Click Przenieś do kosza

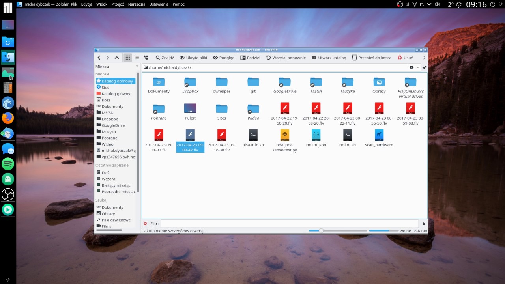coord(372,58)
